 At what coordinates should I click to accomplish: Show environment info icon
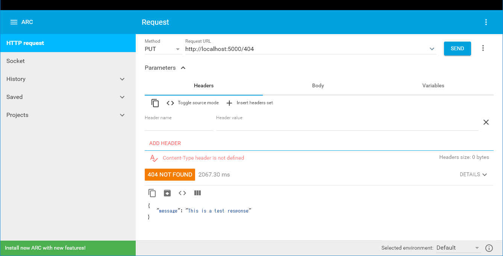click(489, 248)
